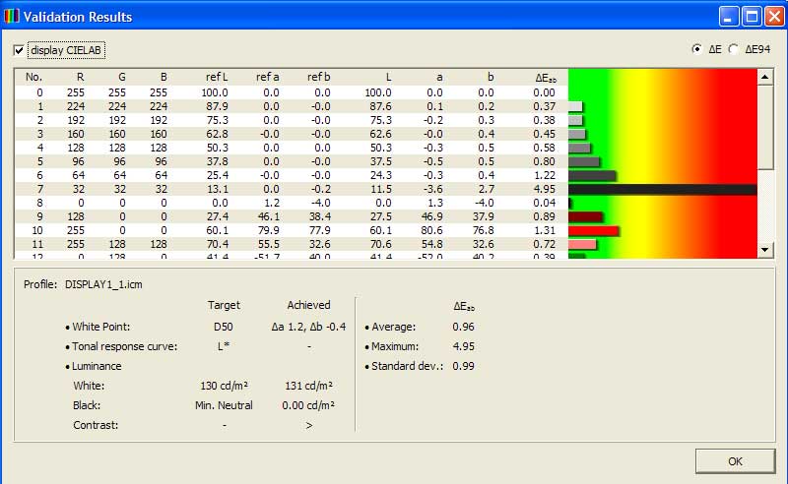Click the 'No.' column header

(33, 77)
